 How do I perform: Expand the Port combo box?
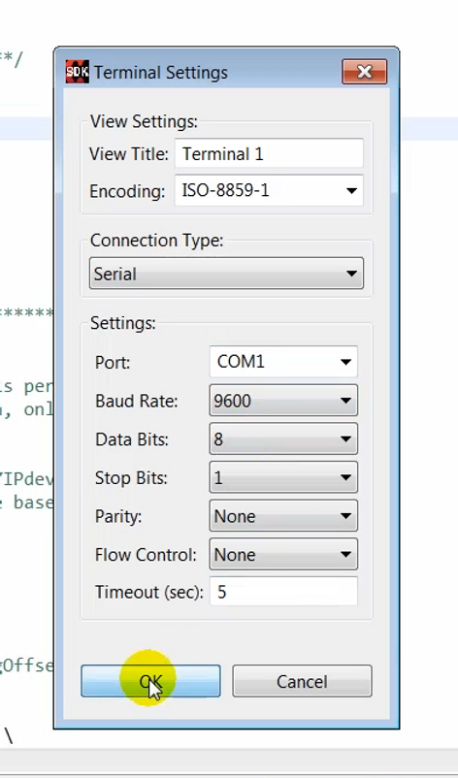click(x=283, y=362)
